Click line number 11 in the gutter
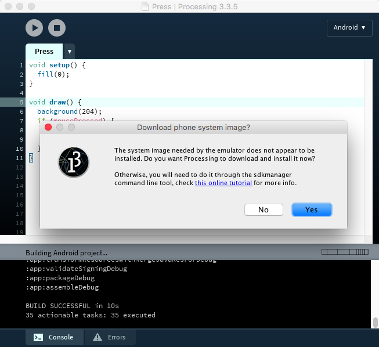The image size is (379, 347). [x=20, y=158]
